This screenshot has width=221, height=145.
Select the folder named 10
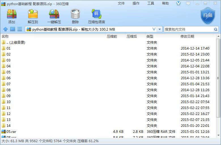tap(8, 102)
